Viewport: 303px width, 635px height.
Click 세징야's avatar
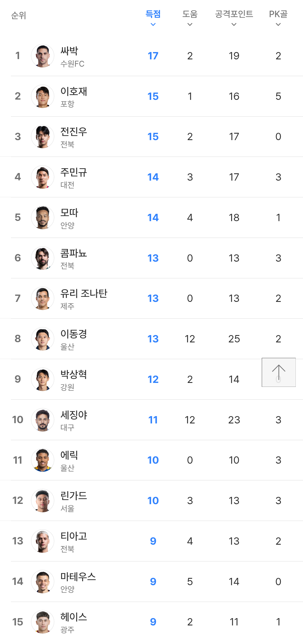[x=43, y=420]
